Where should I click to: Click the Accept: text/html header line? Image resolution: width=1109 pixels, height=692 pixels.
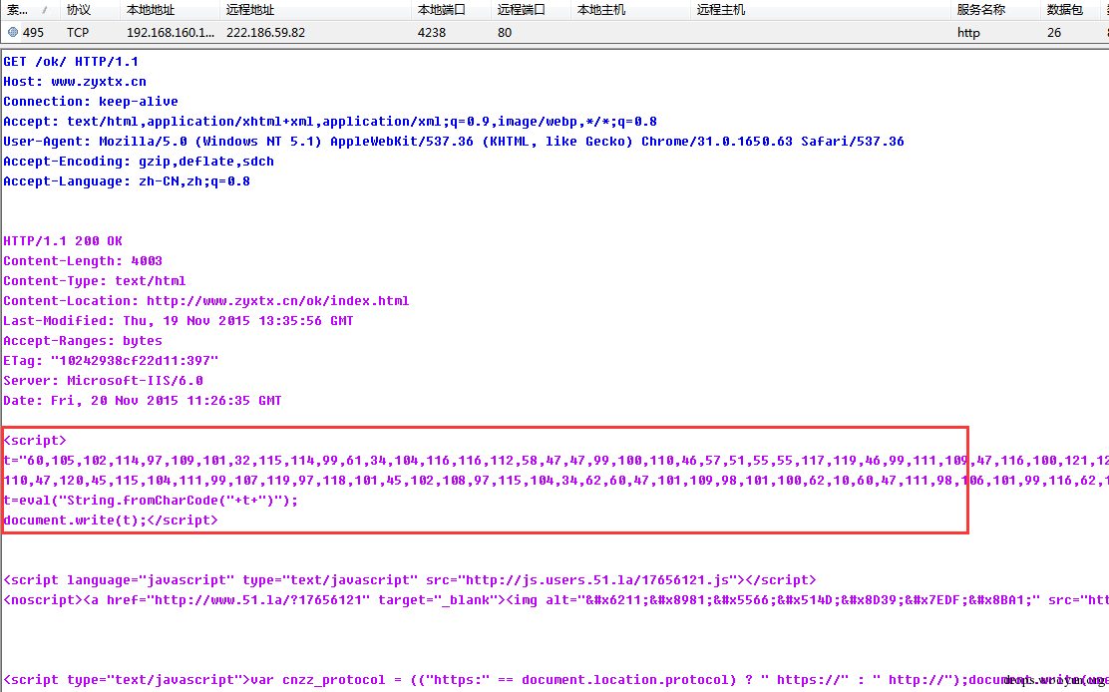[330, 121]
